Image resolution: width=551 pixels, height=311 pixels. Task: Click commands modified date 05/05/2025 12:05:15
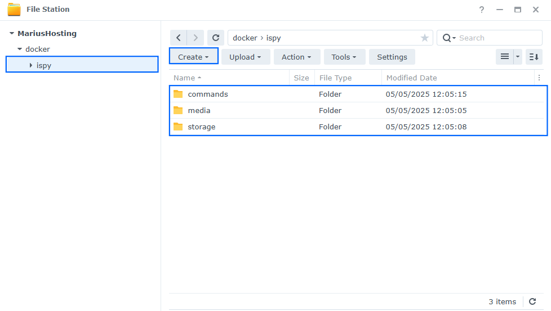pyautogui.click(x=426, y=94)
